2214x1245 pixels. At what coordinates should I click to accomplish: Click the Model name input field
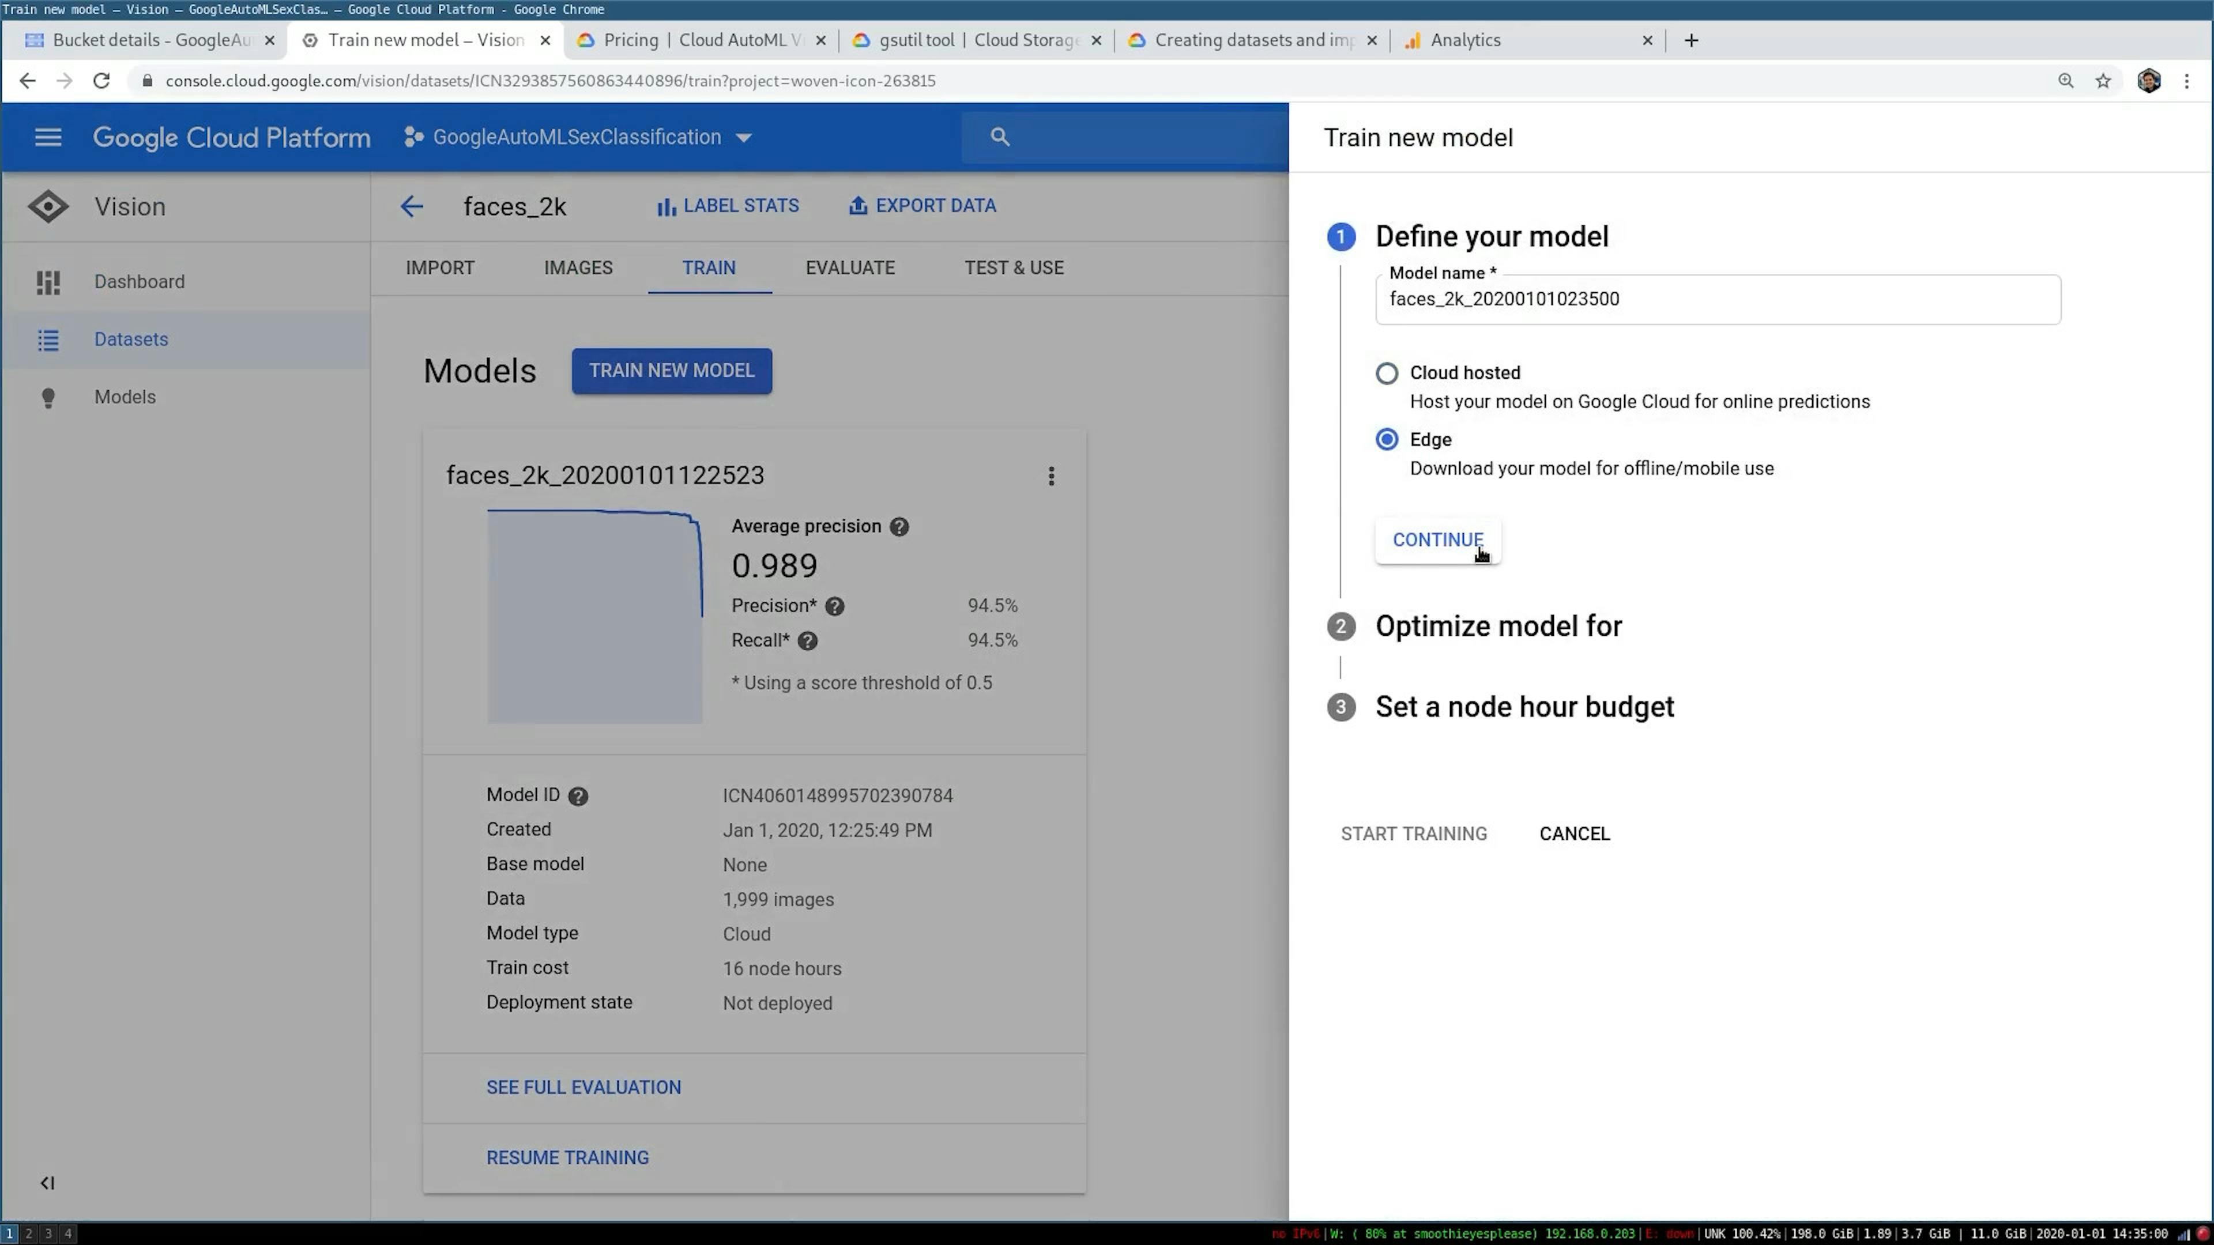point(1717,300)
